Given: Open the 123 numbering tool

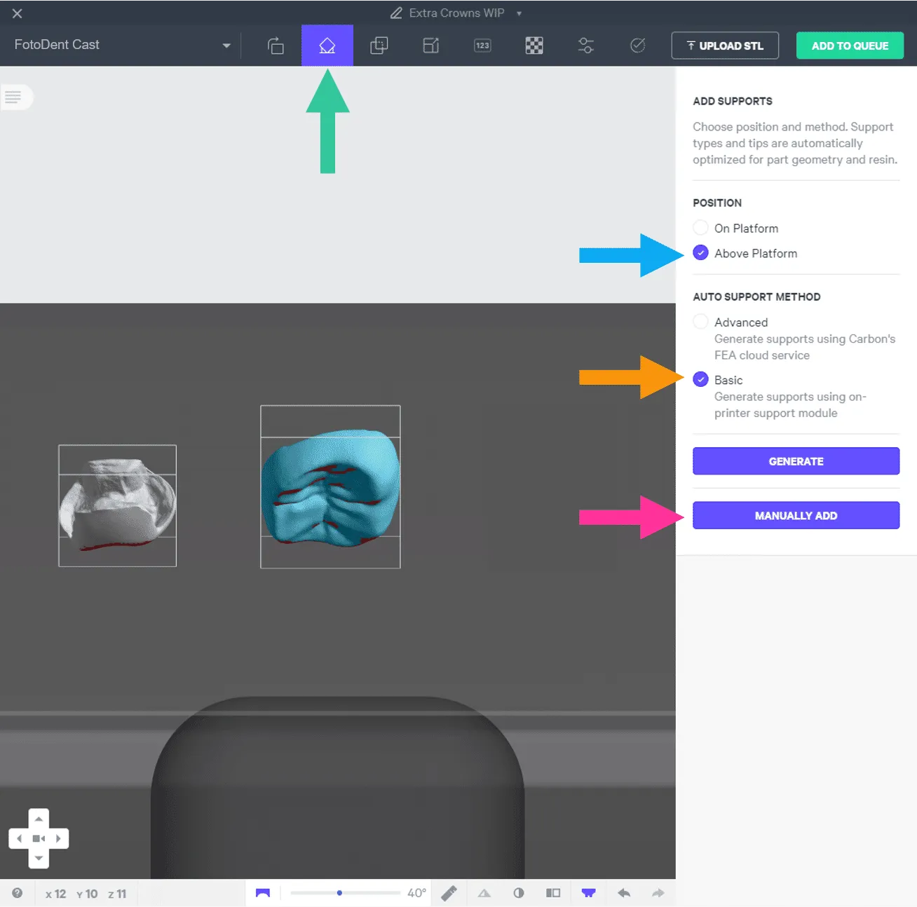Looking at the screenshot, I should (482, 46).
